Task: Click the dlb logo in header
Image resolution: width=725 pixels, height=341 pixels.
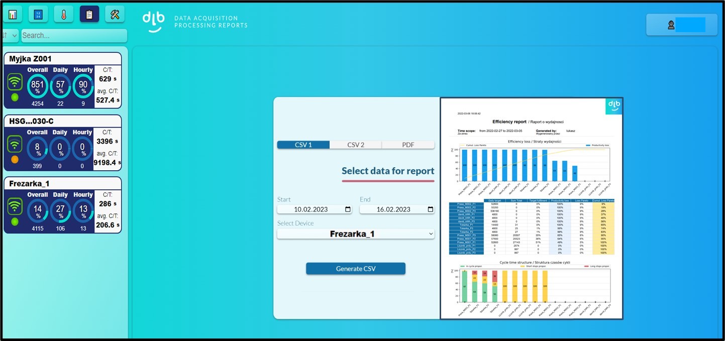Action: pyautogui.click(x=153, y=22)
